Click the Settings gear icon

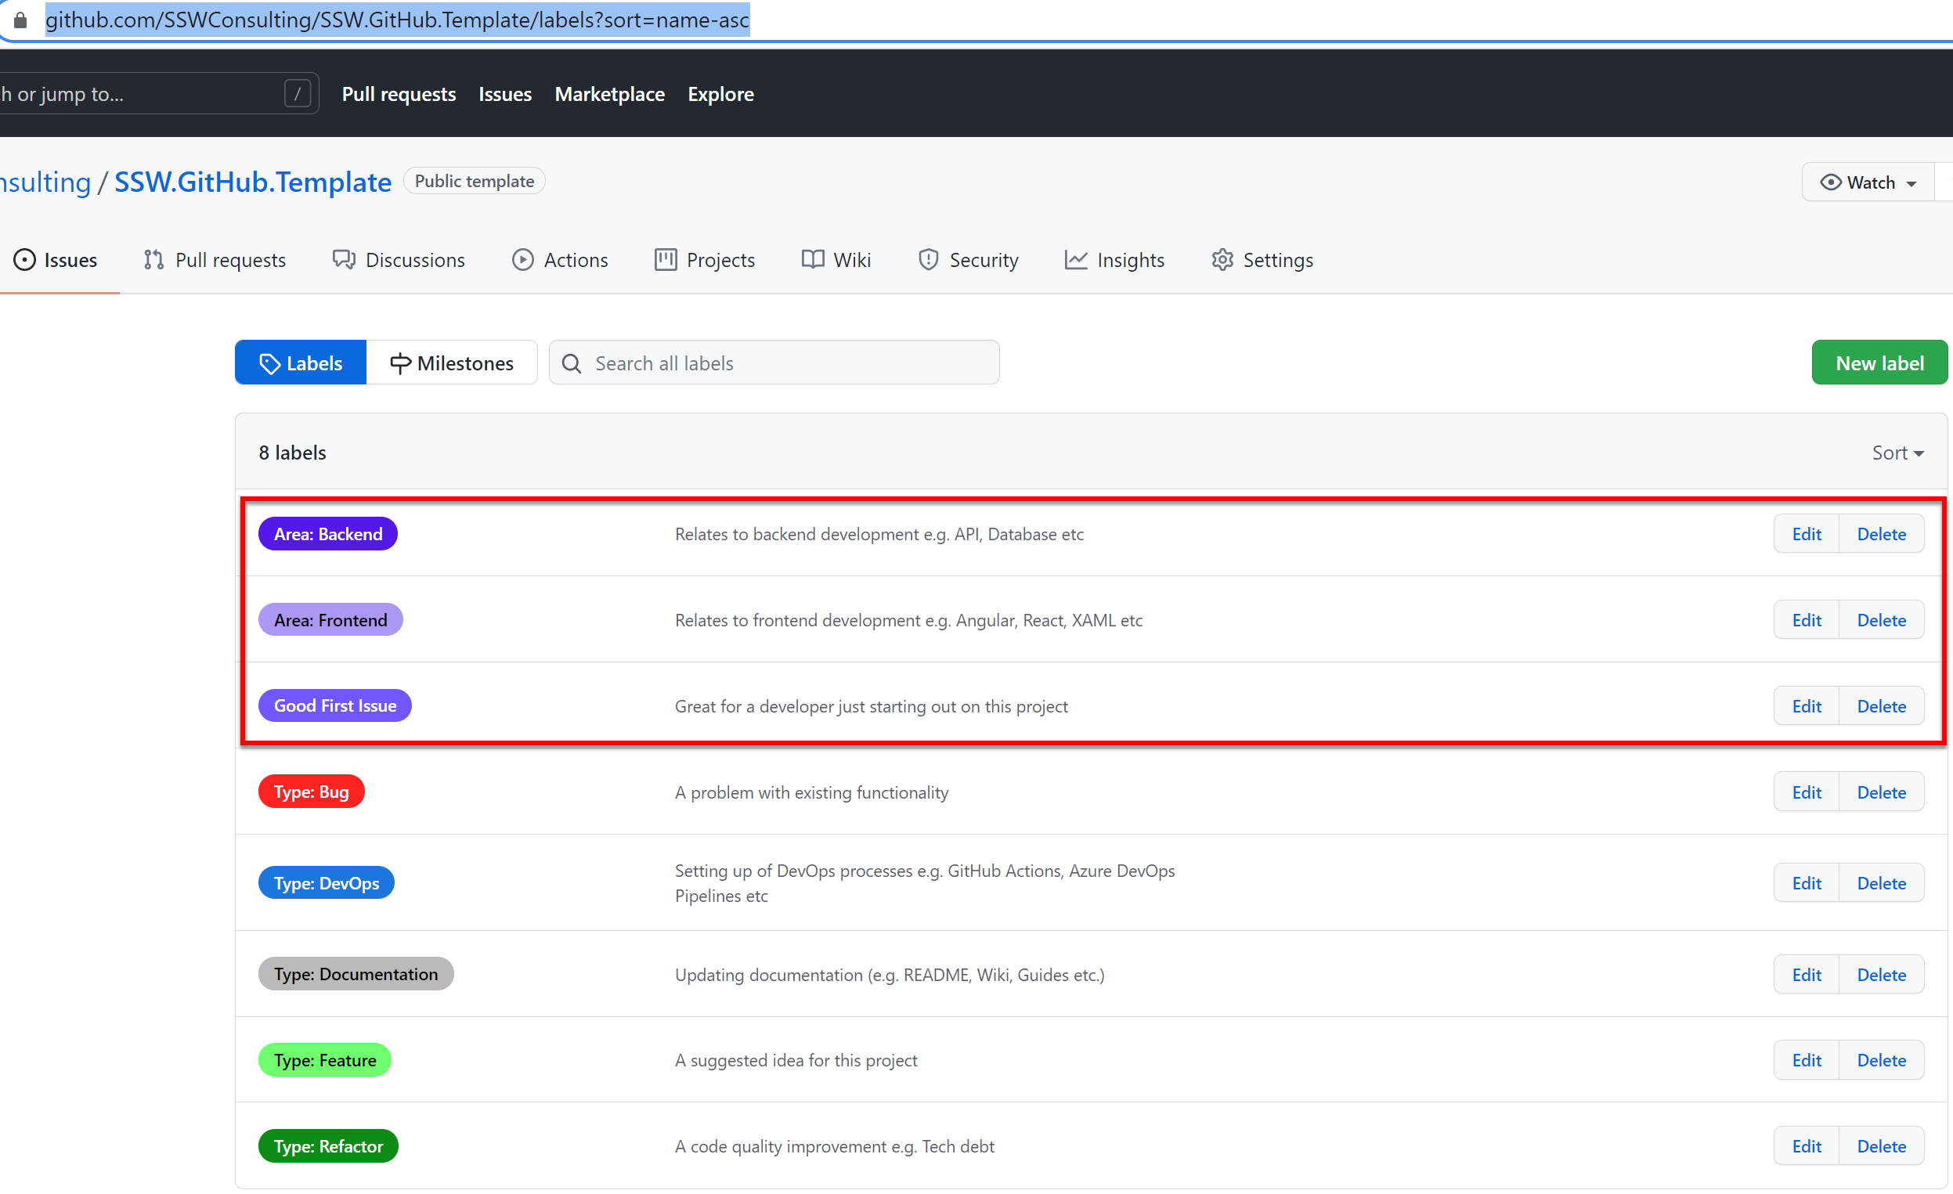(1222, 260)
